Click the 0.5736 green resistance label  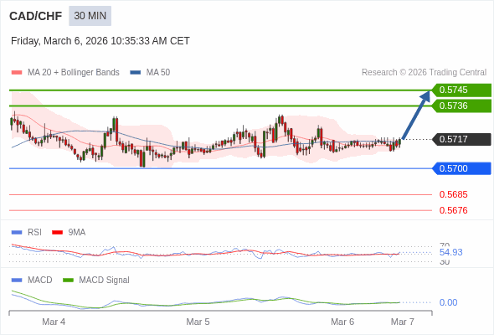461,106
